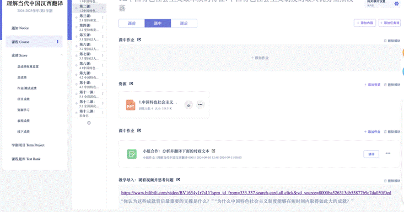Select lesson 第十一课 in the lesson list
This screenshot has width=404, height=212.
click(89, 94)
